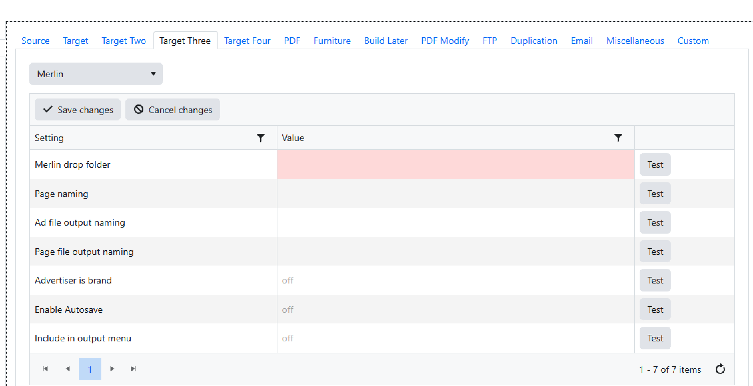Image resolution: width=753 pixels, height=386 pixels.
Task: Switch to the Target Four tab
Action: tap(247, 41)
